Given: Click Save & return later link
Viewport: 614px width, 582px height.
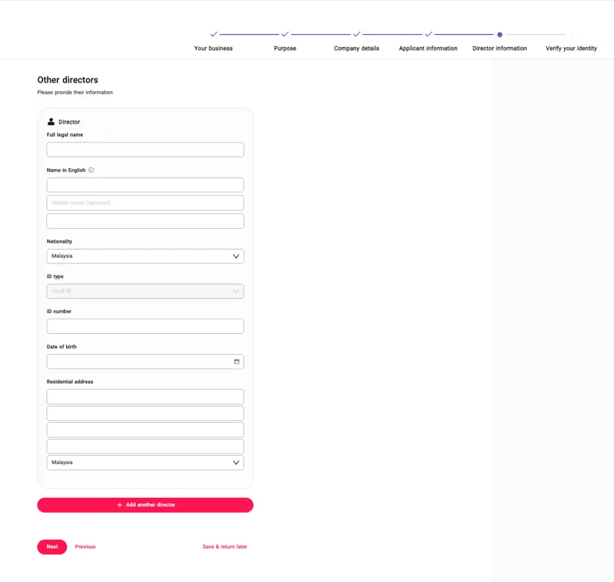Looking at the screenshot, I should click(225, 546).
